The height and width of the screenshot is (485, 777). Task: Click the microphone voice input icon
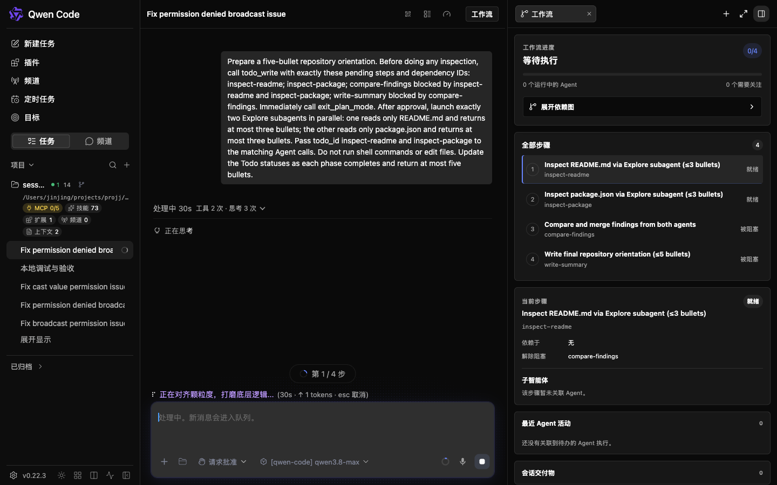[462, 462]
